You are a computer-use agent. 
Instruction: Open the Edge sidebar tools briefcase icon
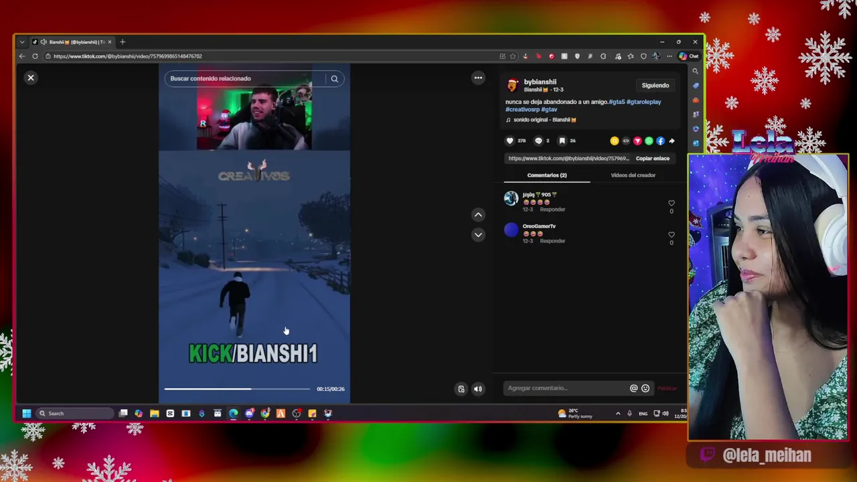(x=696, y=100)
